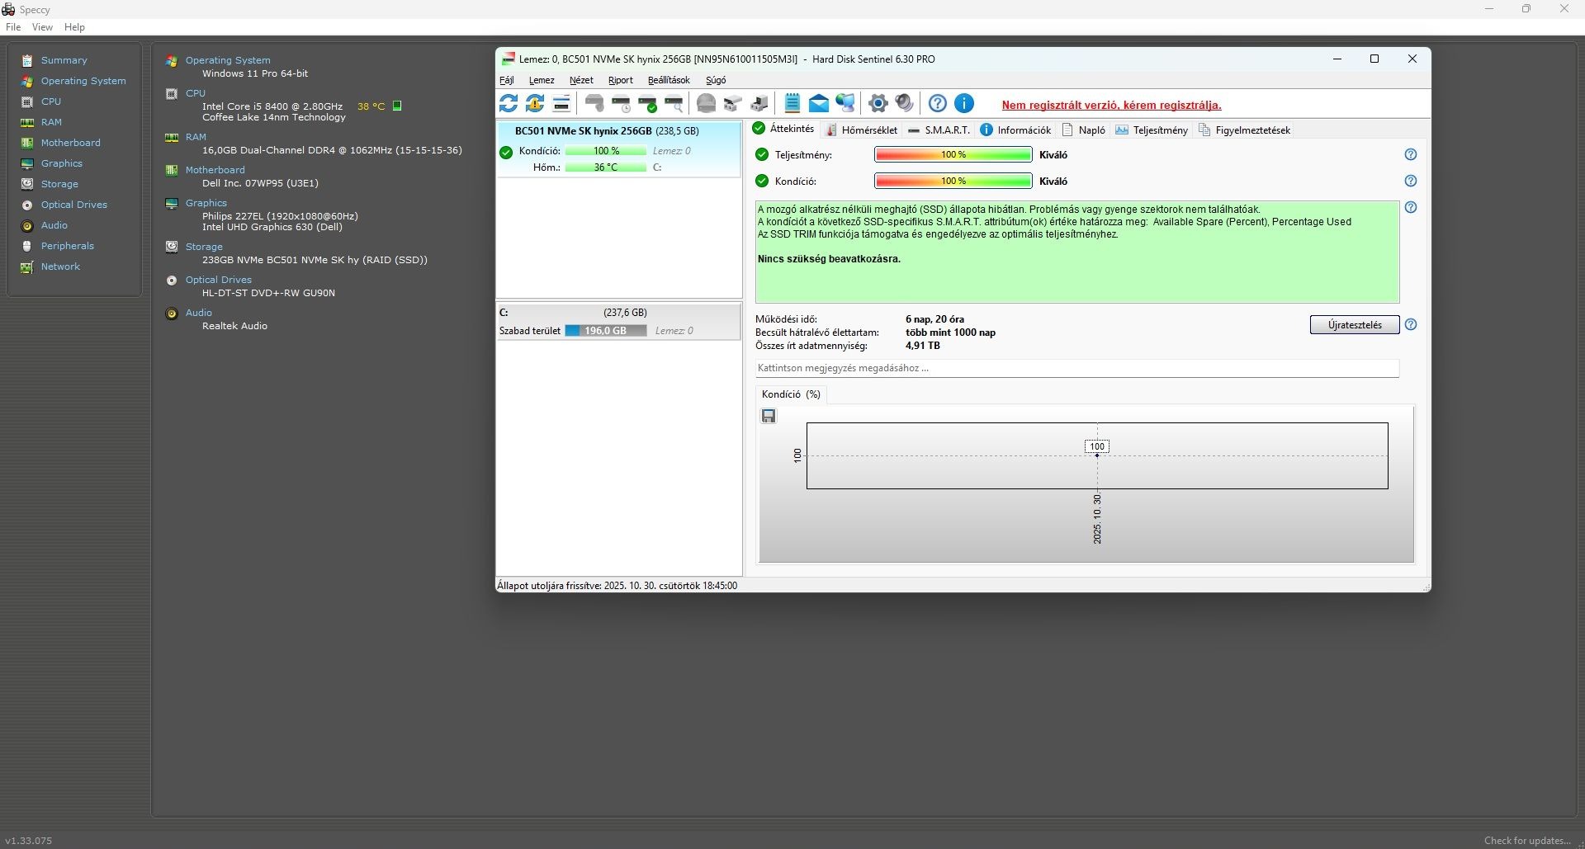Open the Graphics heading in Speccy summary
This screenshot has height=849, width=1585.
206,203
